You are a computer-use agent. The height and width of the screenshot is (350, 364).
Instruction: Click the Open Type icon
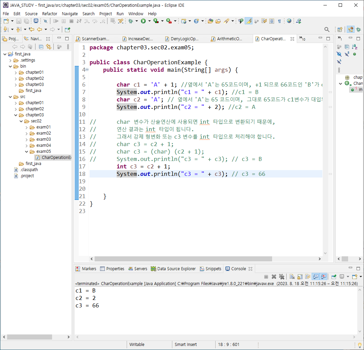211,21
